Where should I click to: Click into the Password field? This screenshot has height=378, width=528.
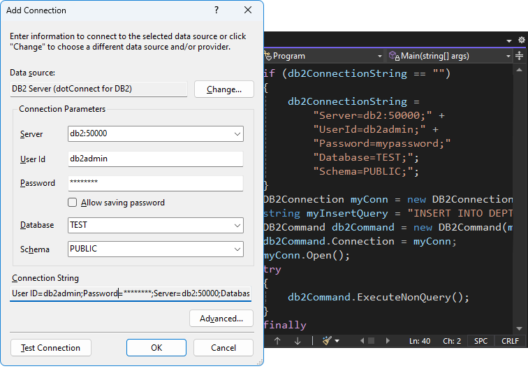[x=155, y=183]
